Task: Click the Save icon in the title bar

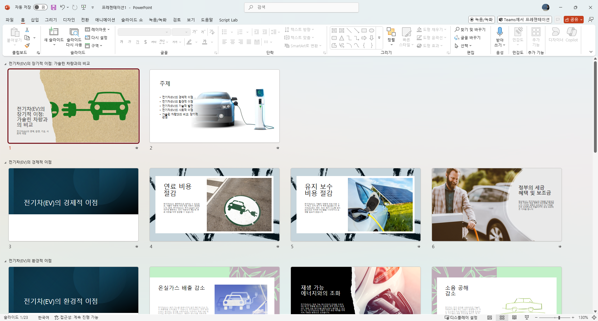Action: point(54,7)
